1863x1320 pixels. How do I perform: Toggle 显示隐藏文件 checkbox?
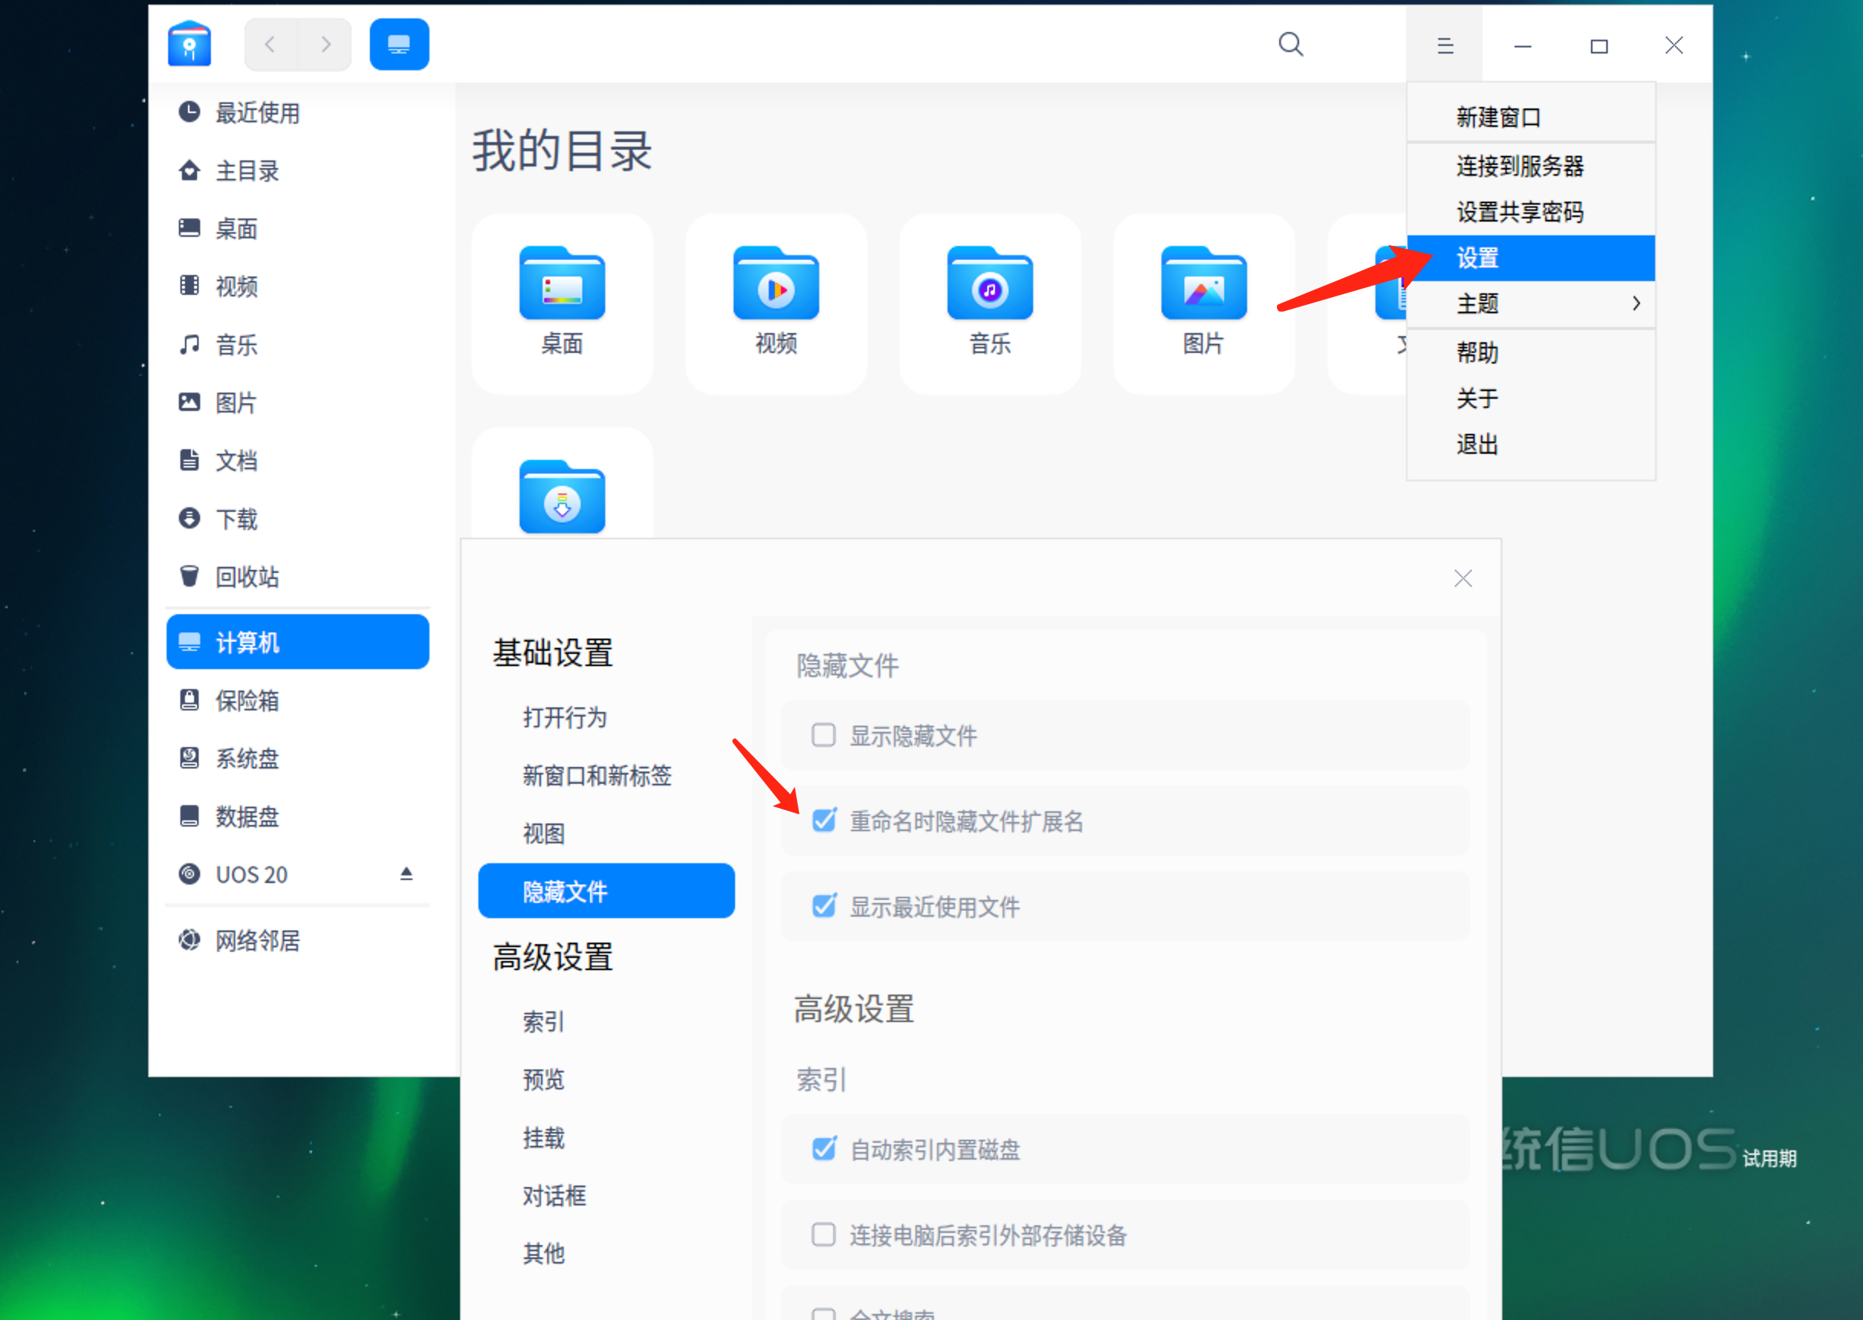point(825,734)
